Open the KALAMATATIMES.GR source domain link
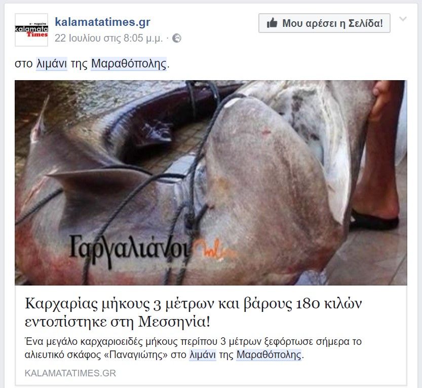Viewport: 422px width, 388px height. 70,373
